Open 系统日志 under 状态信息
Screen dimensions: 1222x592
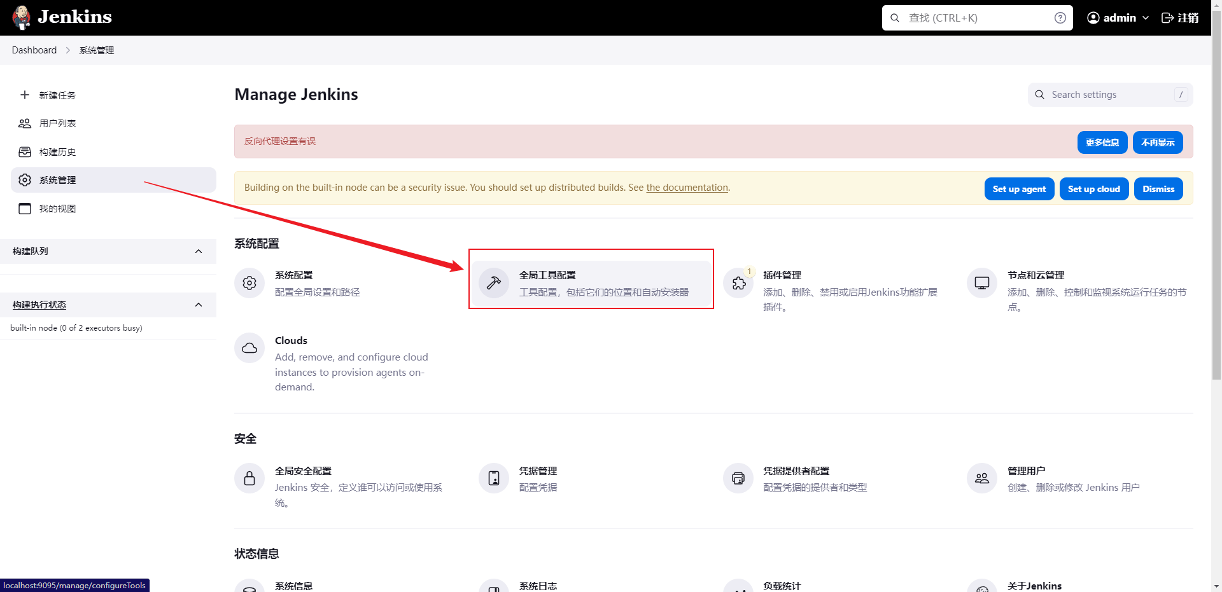(538, 586)
